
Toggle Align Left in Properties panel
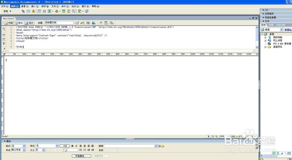[x=81, y=146]
